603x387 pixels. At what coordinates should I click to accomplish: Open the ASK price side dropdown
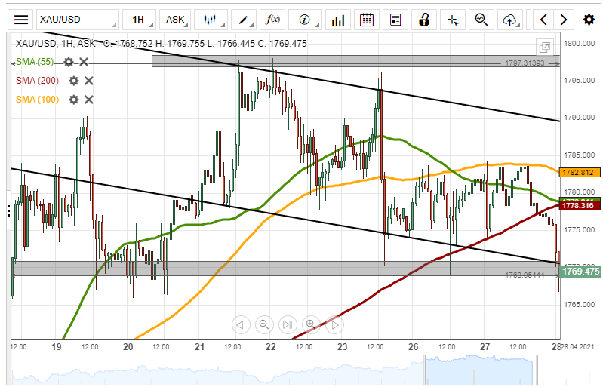click(175, 20)
